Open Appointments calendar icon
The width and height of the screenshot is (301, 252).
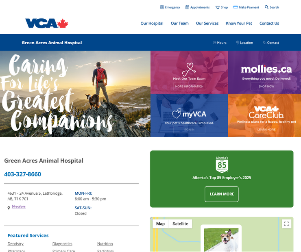[x=187, y=7]
